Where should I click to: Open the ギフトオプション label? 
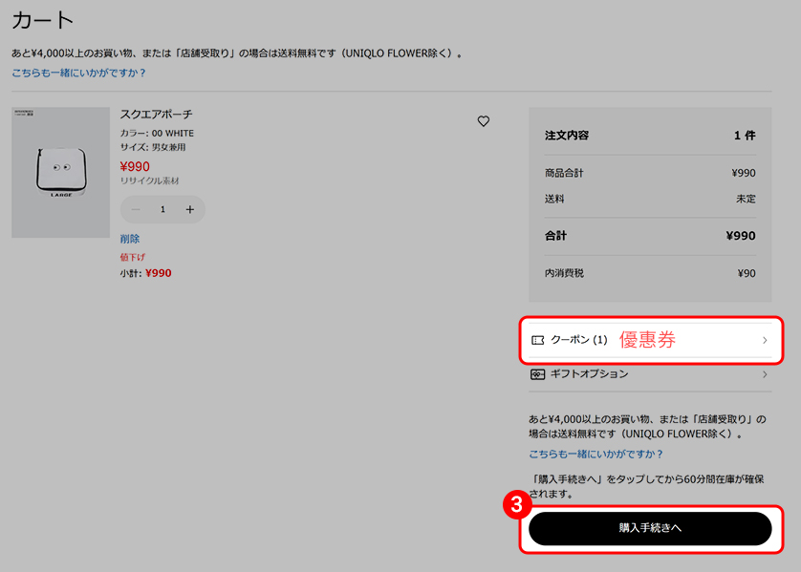(589, 374)
